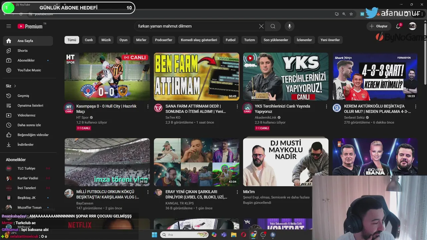Play the BEN FARM ATTIRMAM thumbnail
Screen dimensions: 427x240
tap(196, 76)
